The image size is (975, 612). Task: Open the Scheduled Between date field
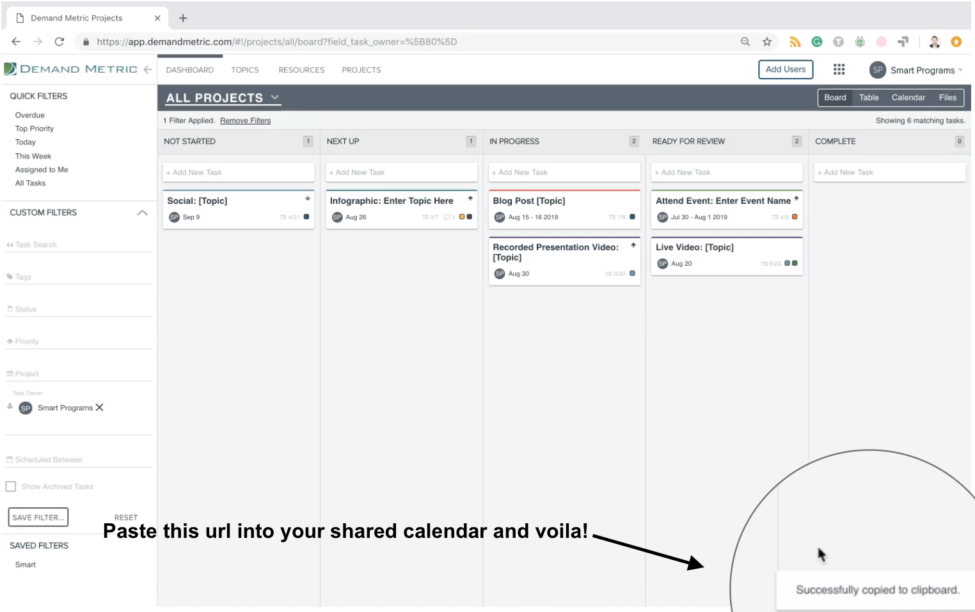79,459
